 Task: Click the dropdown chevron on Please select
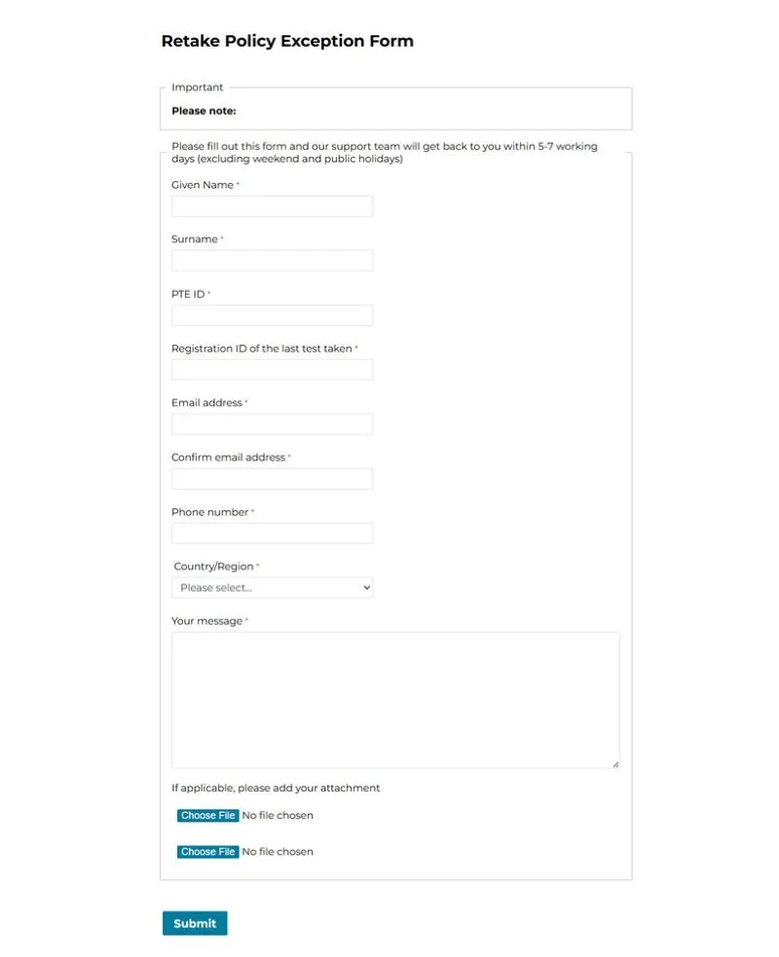click(x=364, y=587)
